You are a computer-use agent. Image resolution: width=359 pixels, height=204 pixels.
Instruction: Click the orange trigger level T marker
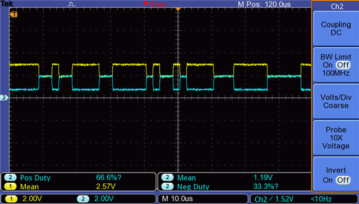click(13, 15)
